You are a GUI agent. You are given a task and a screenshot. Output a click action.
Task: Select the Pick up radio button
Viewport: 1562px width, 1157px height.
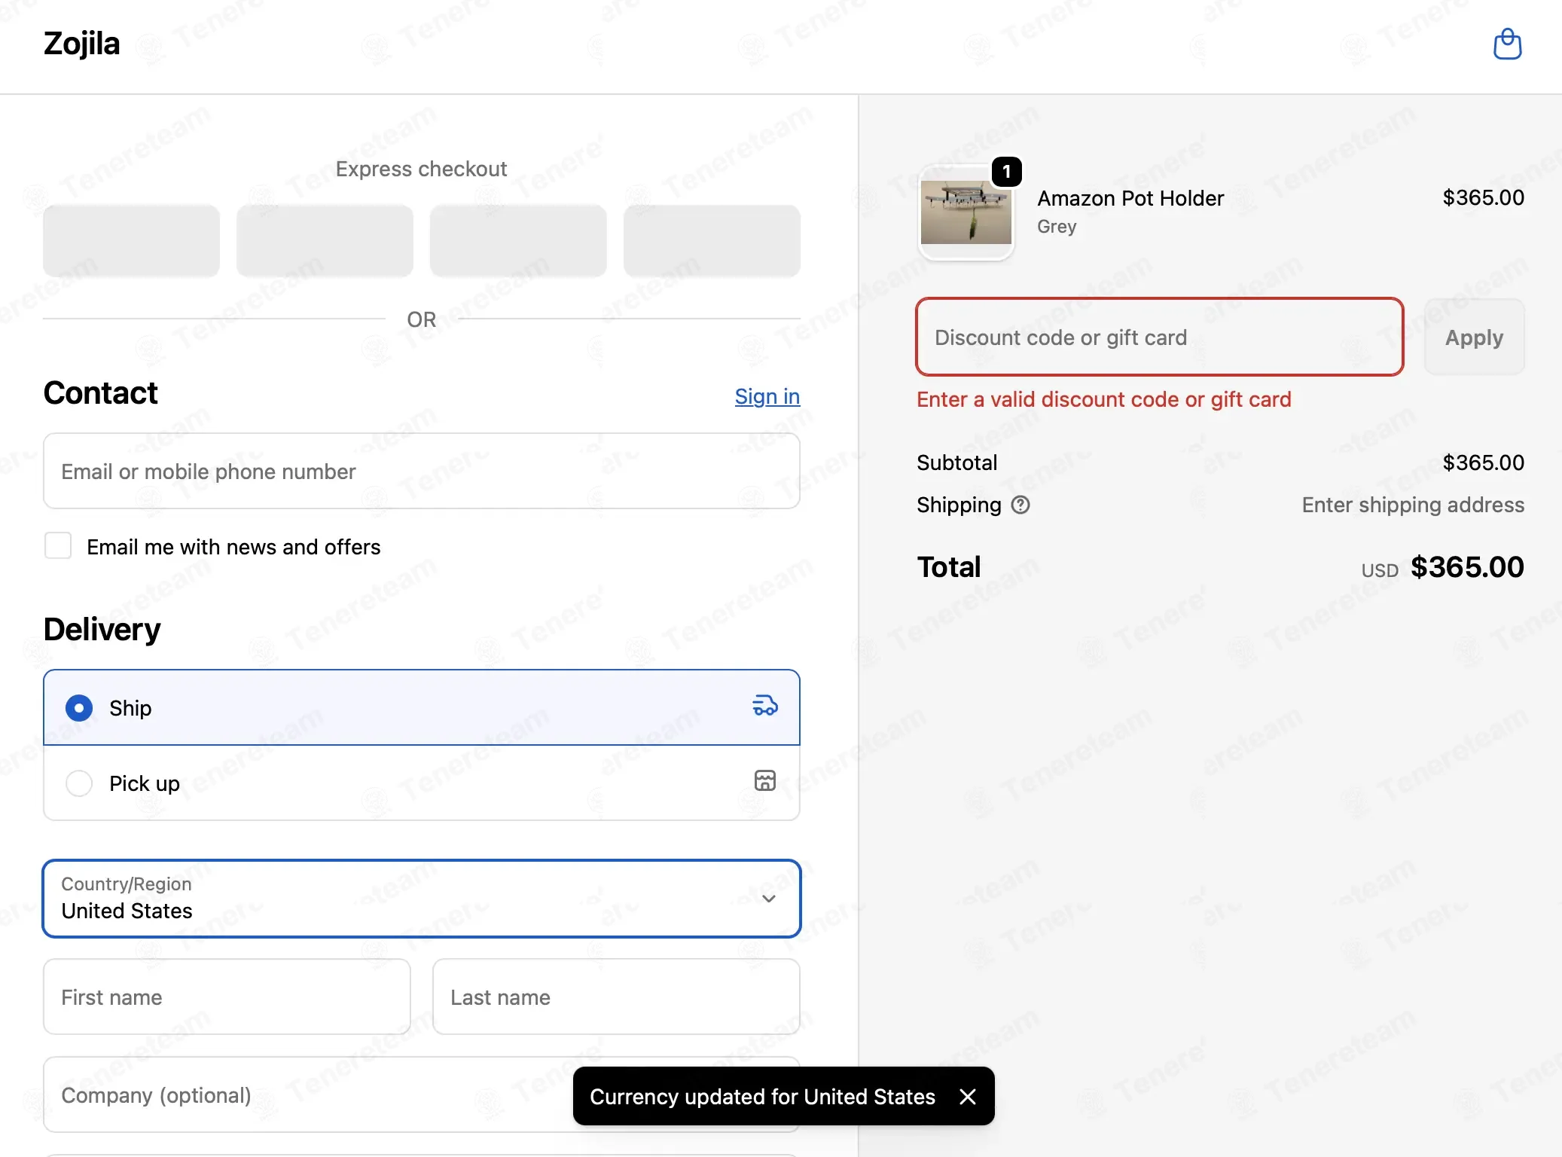pyautogui.click(x=79, y=783)
